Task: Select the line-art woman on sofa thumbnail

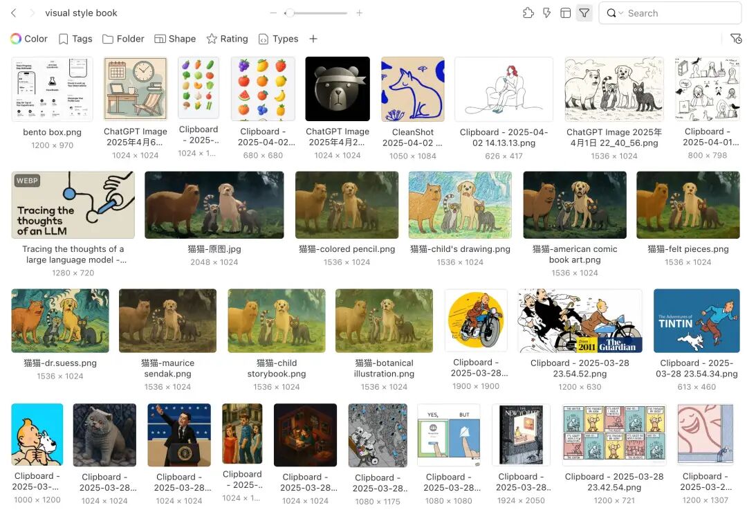Action: (504, 89)
